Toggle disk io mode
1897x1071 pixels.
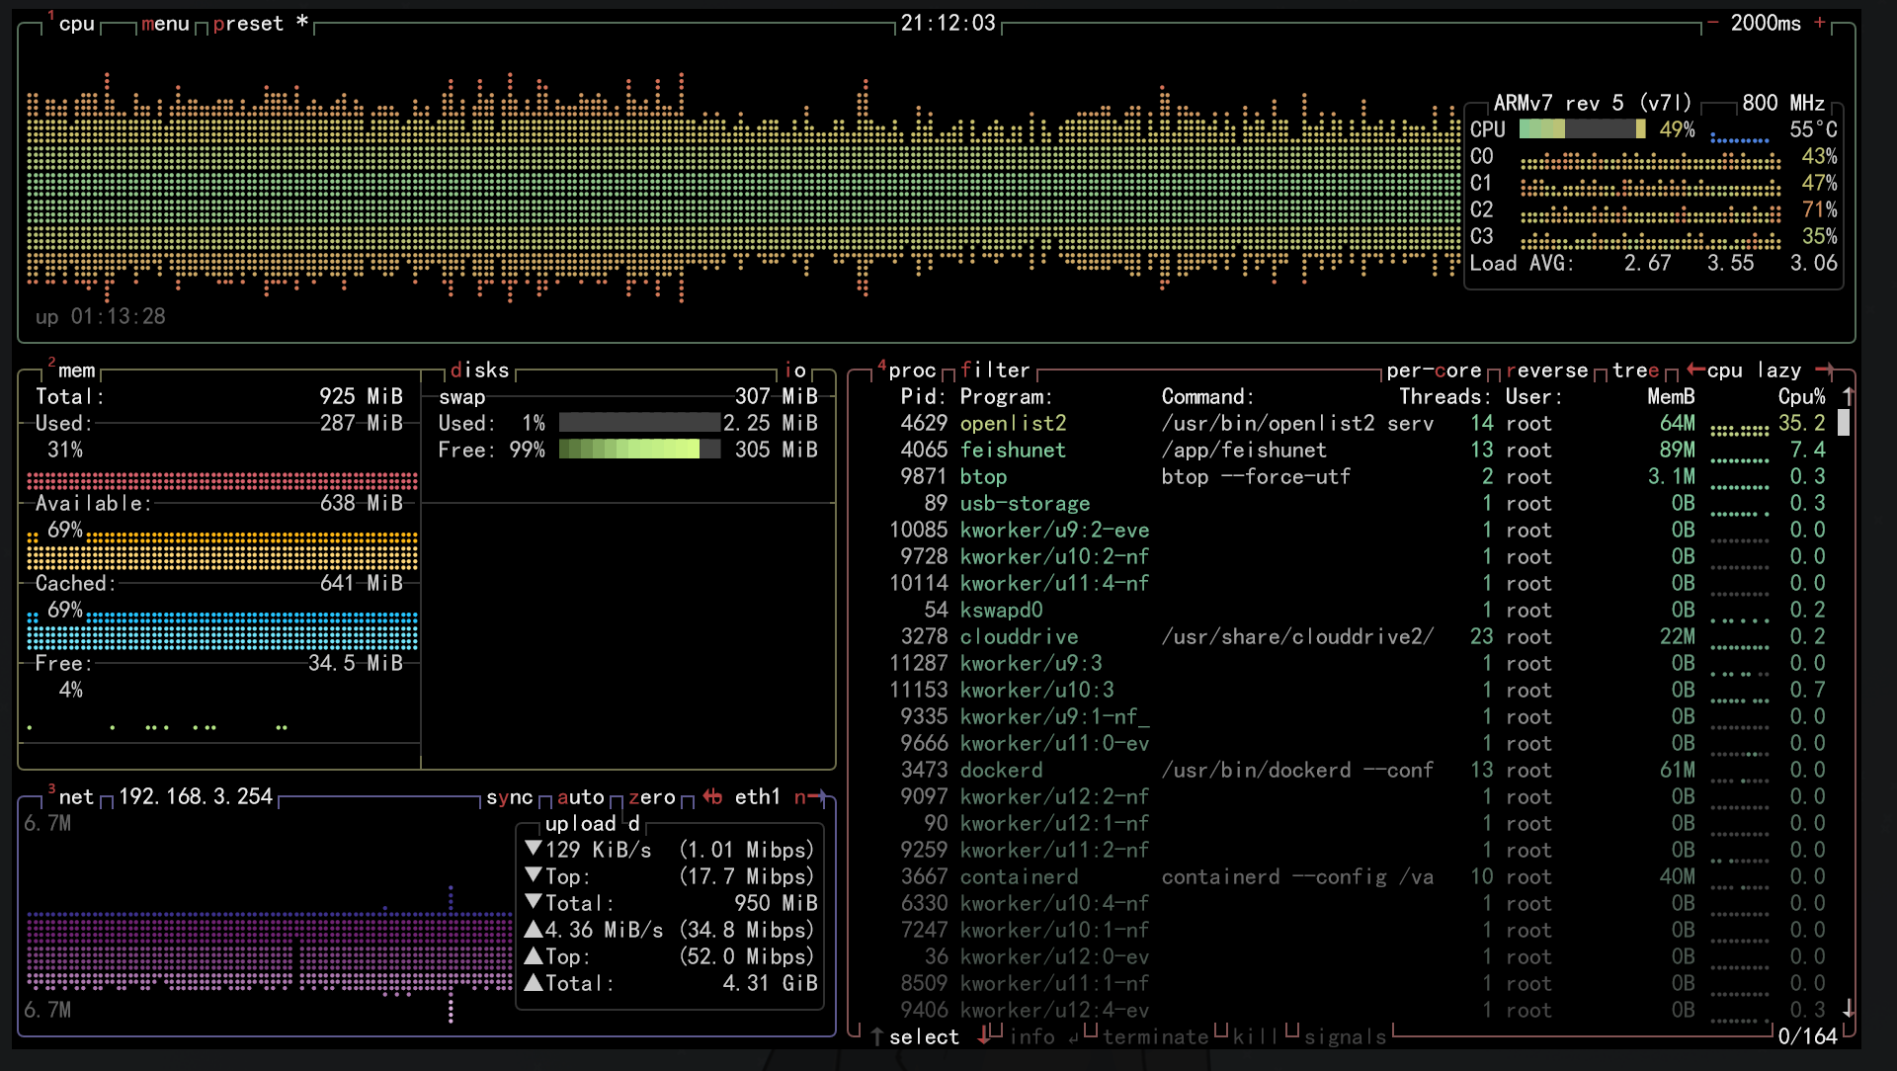(795, 371)
